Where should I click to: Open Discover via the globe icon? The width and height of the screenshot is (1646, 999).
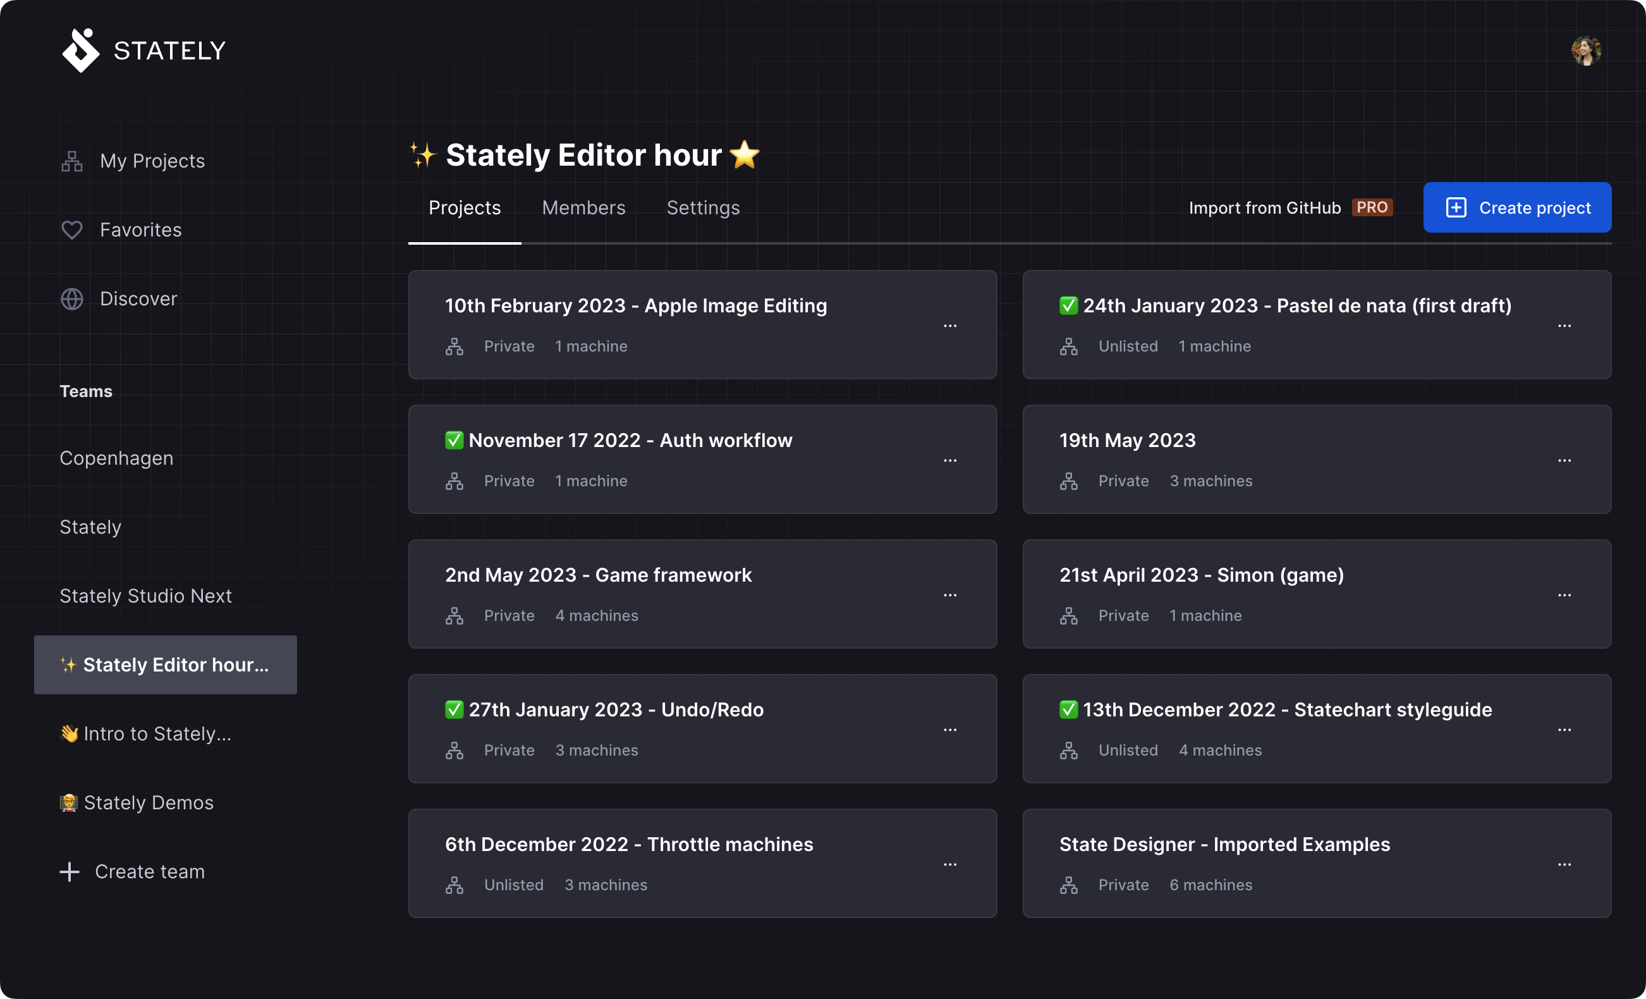(x=71, y=298)
